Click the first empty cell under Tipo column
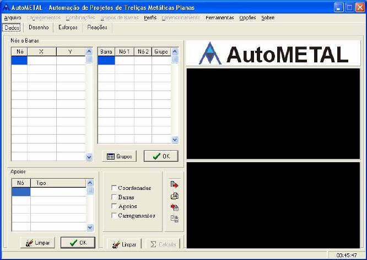This screenshot has height=260, width=367. [x=58, y=192]
